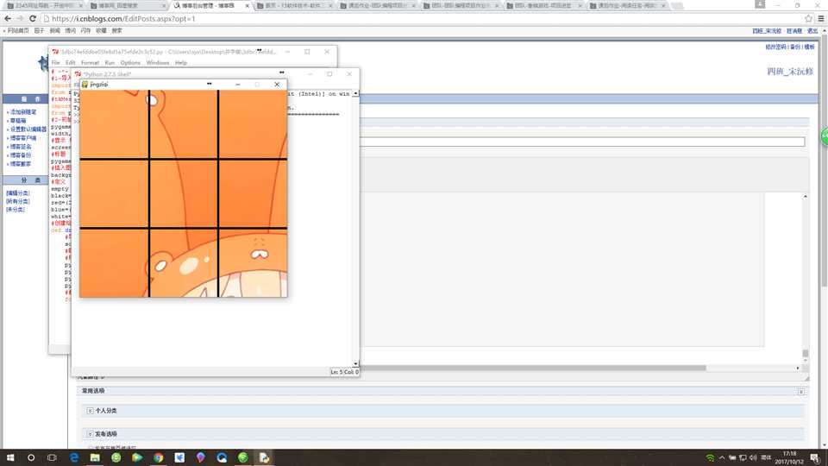Click 博客备份 sidebar link
Screen dimensions: 828x466
21,155
